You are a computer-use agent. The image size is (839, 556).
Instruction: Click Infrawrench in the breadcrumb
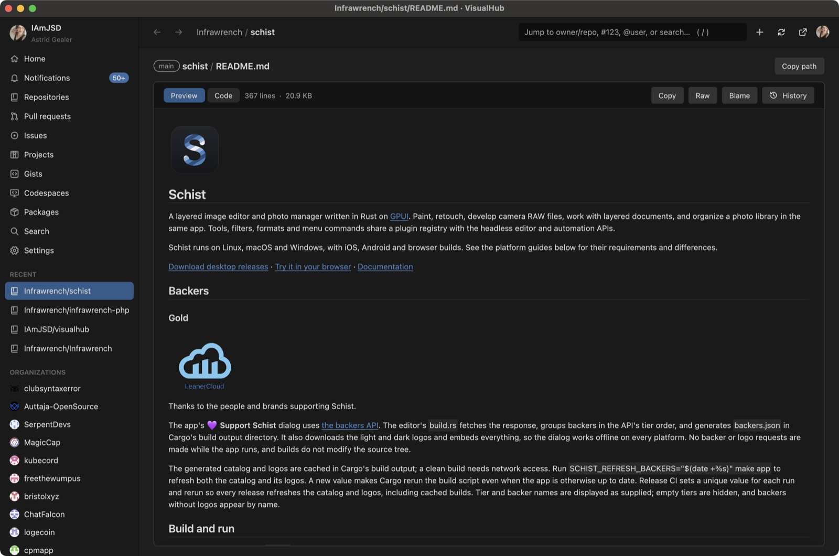tap(219, 32)
